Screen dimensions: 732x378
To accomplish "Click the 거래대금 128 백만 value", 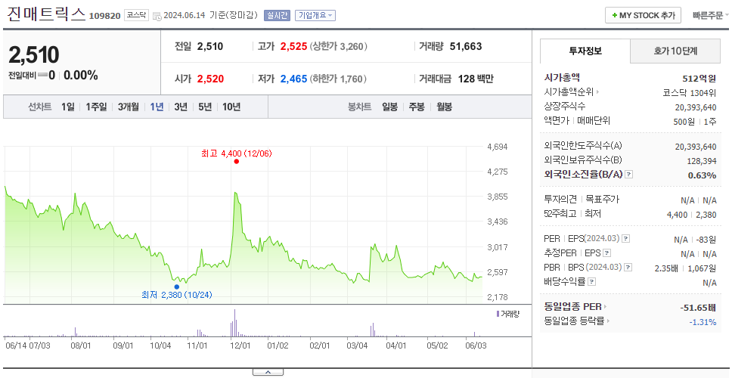I will [x=476, y=79].
